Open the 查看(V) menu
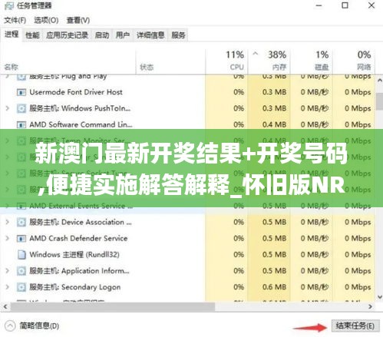 pos(78,20)
